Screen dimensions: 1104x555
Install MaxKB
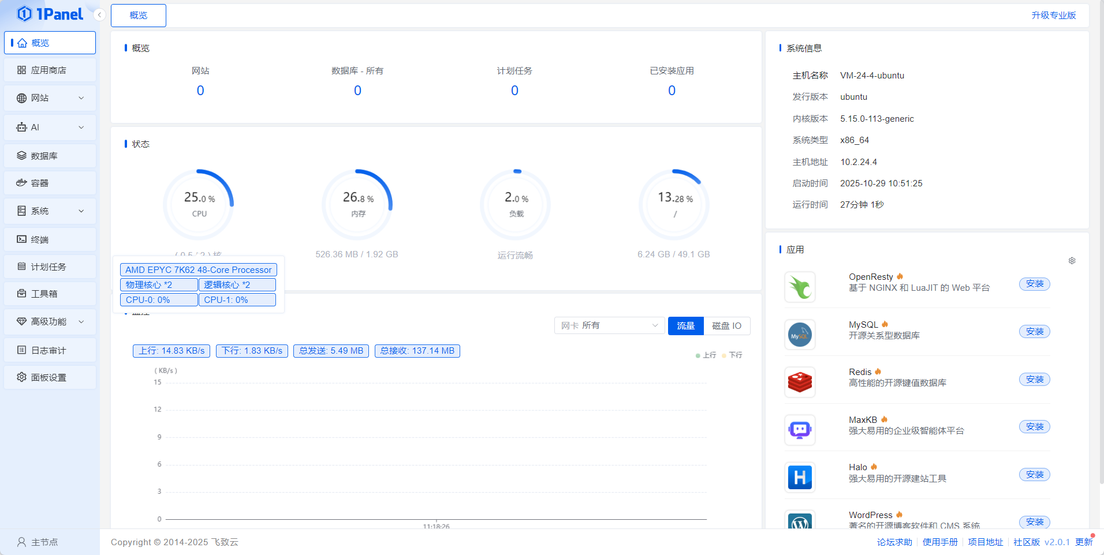pos(1035,427)
